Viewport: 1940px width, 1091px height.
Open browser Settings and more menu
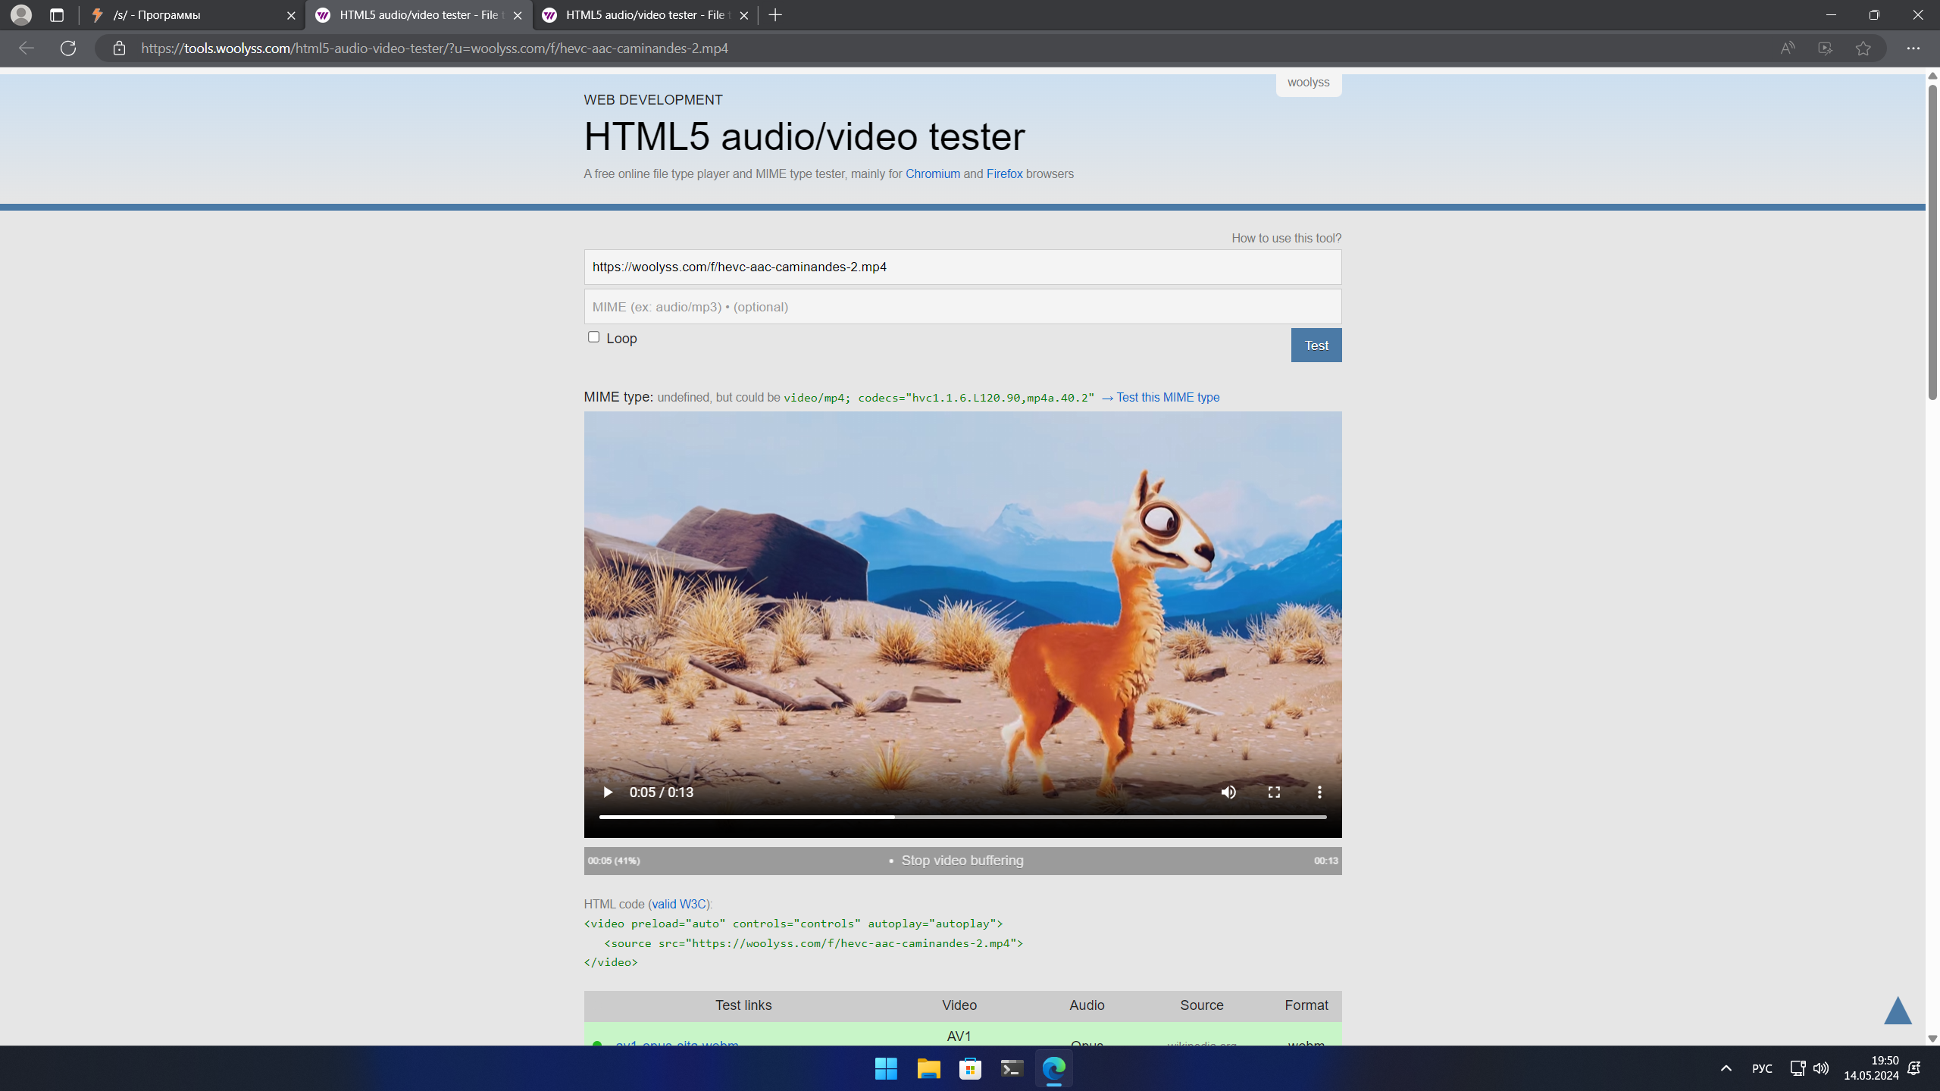pos(1913,48)
